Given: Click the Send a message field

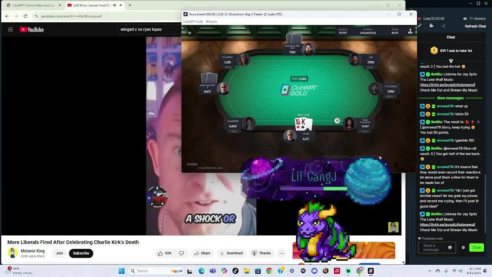Looking at the screenshot, I should click(437, 248).
